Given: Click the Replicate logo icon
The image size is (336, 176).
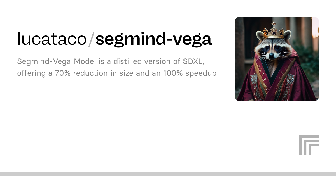Looking at the screenshot, I should pyautogui.click(x=309, y=145).
